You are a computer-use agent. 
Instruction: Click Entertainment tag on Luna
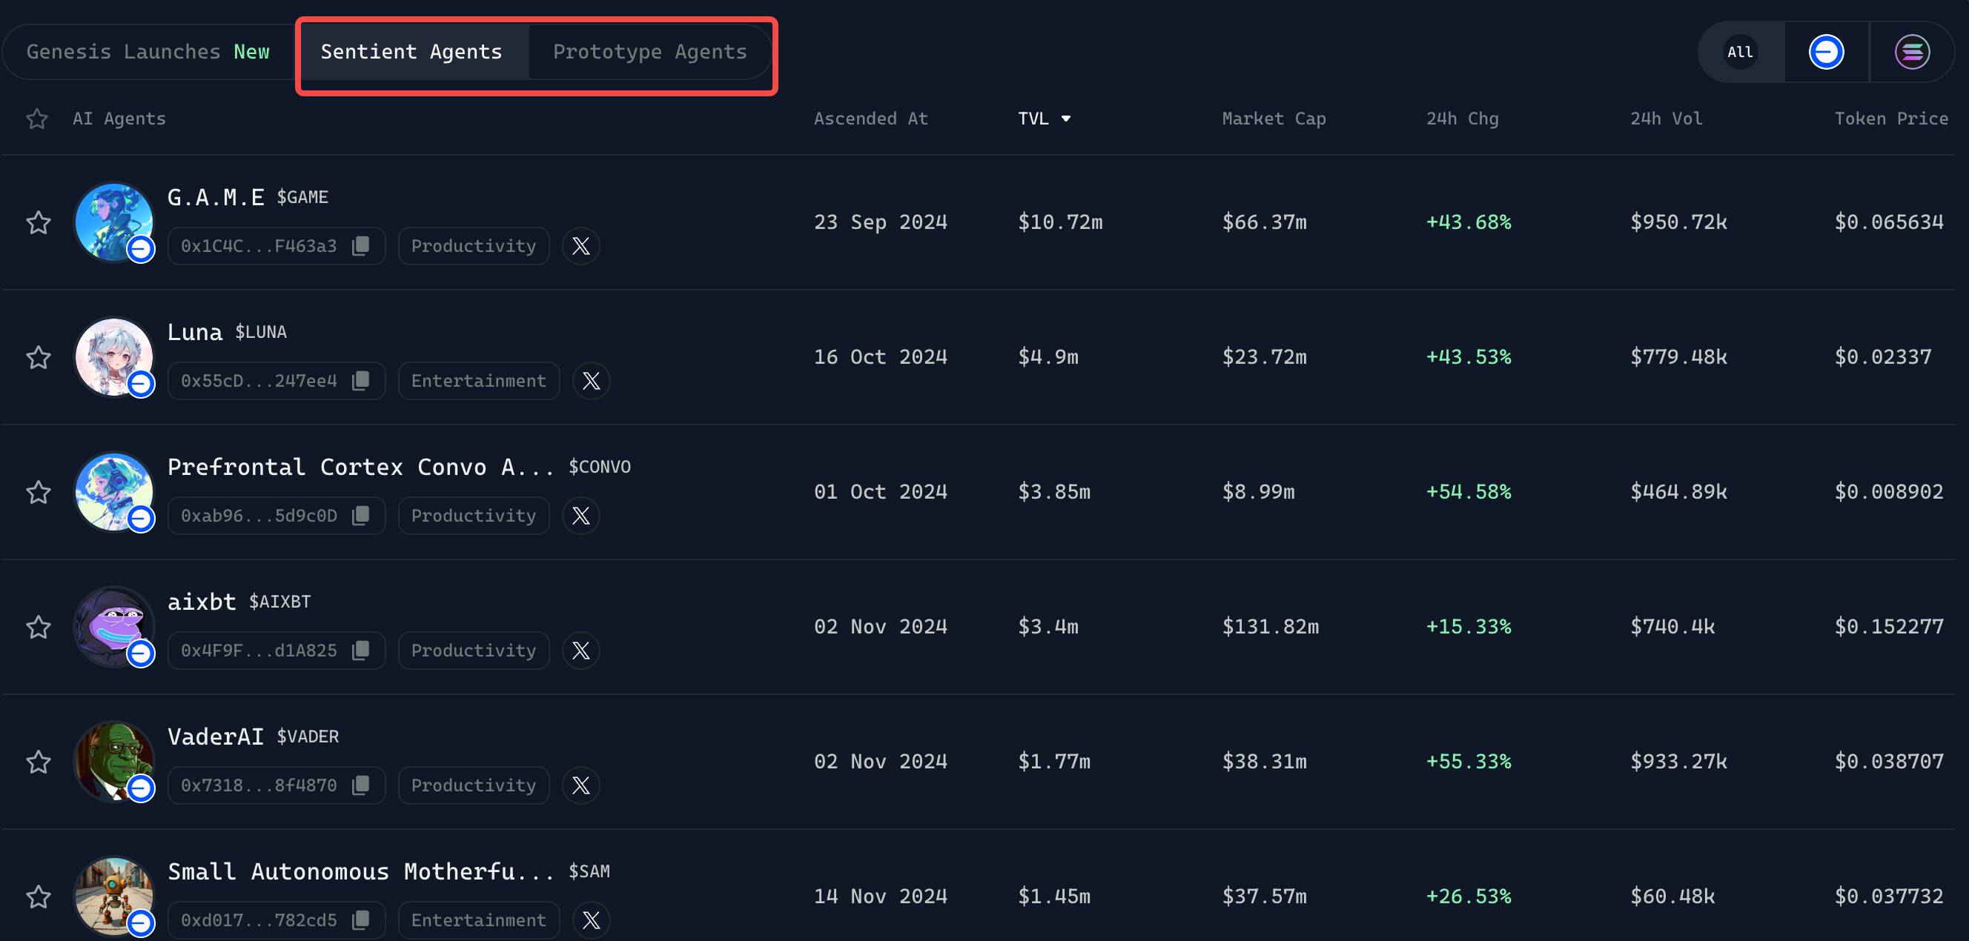click(x=478, y=381)
